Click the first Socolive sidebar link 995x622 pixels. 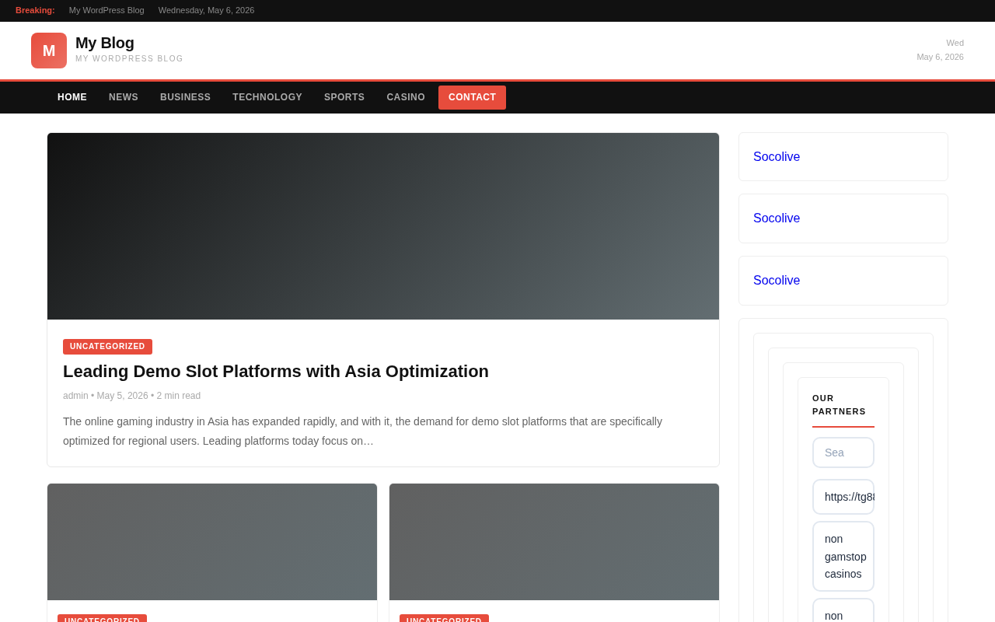click(777, 157)
